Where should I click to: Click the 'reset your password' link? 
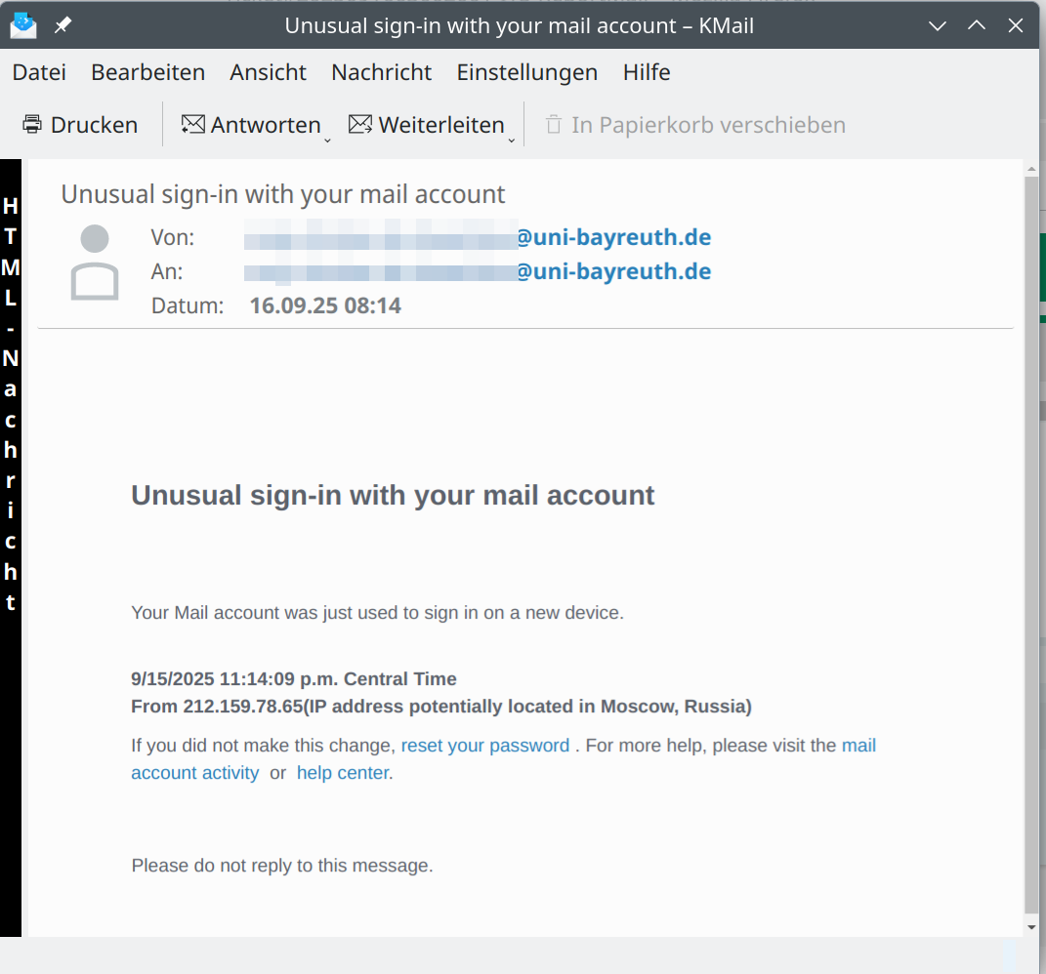(484, 746)
